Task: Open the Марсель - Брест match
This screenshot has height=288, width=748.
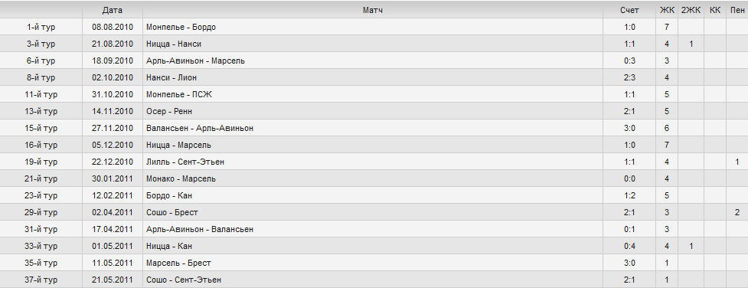Action: tap(178, 263)
